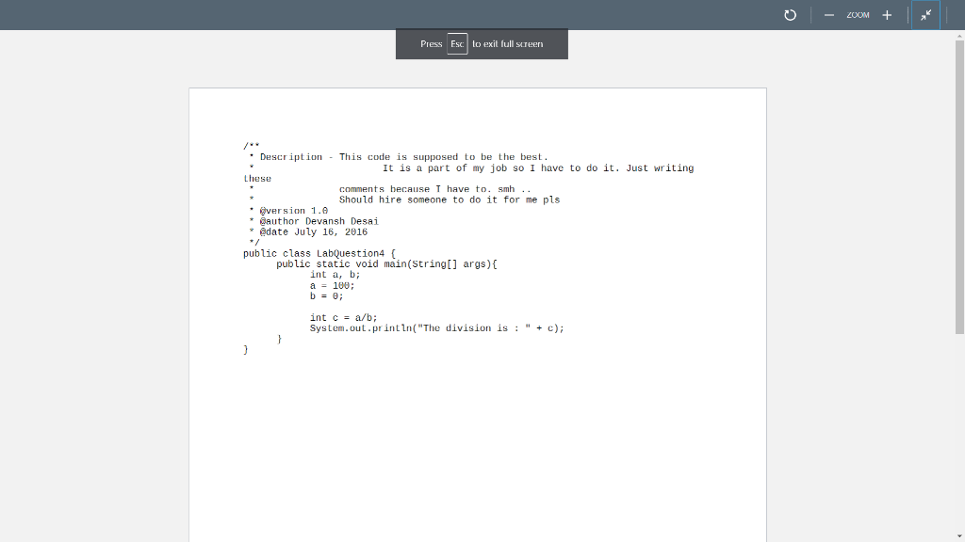Viewport: 965px width, 542px height.
Task: Click the main method declaration line
Action: [x=386, y=263]
